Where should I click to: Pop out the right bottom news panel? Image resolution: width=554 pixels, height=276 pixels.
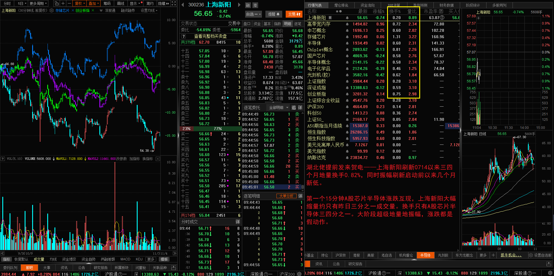[x=548, y=264]
